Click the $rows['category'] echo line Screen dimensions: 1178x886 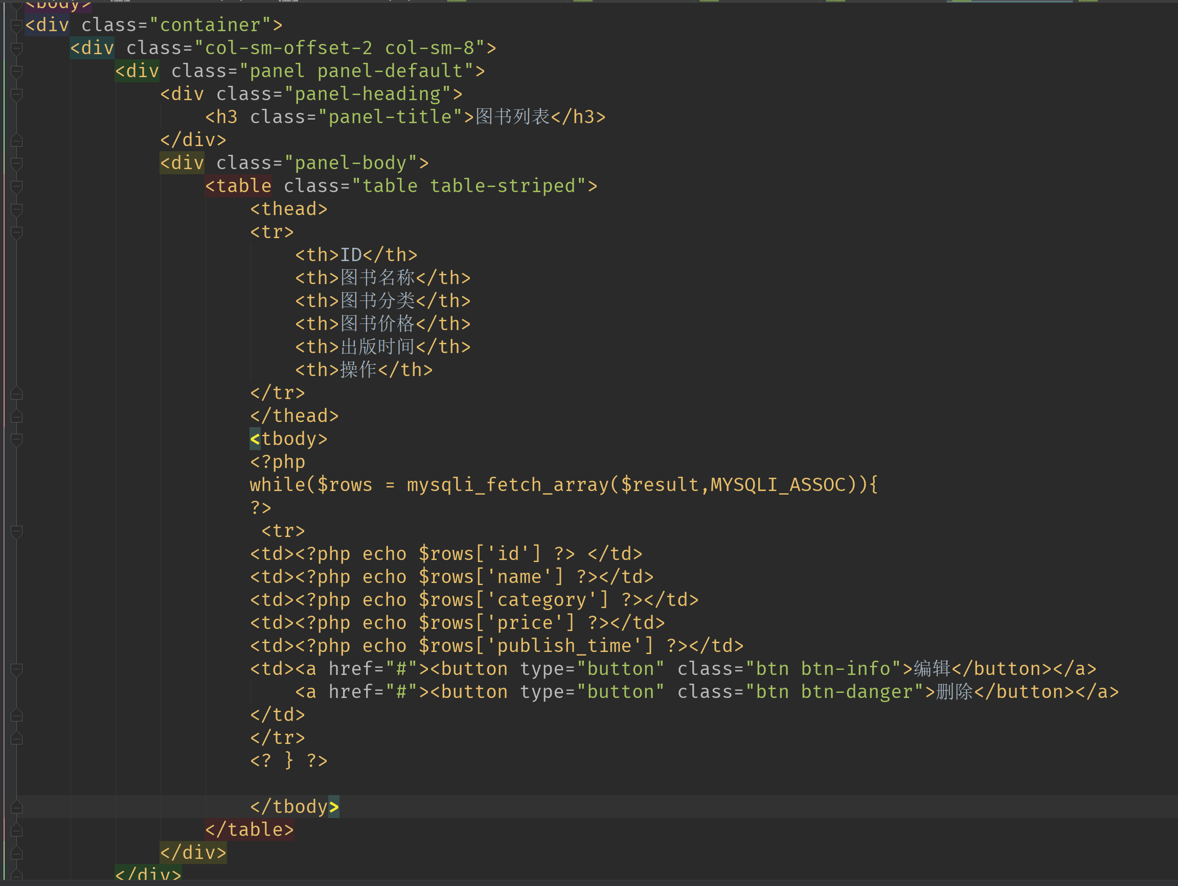(474, 600)
